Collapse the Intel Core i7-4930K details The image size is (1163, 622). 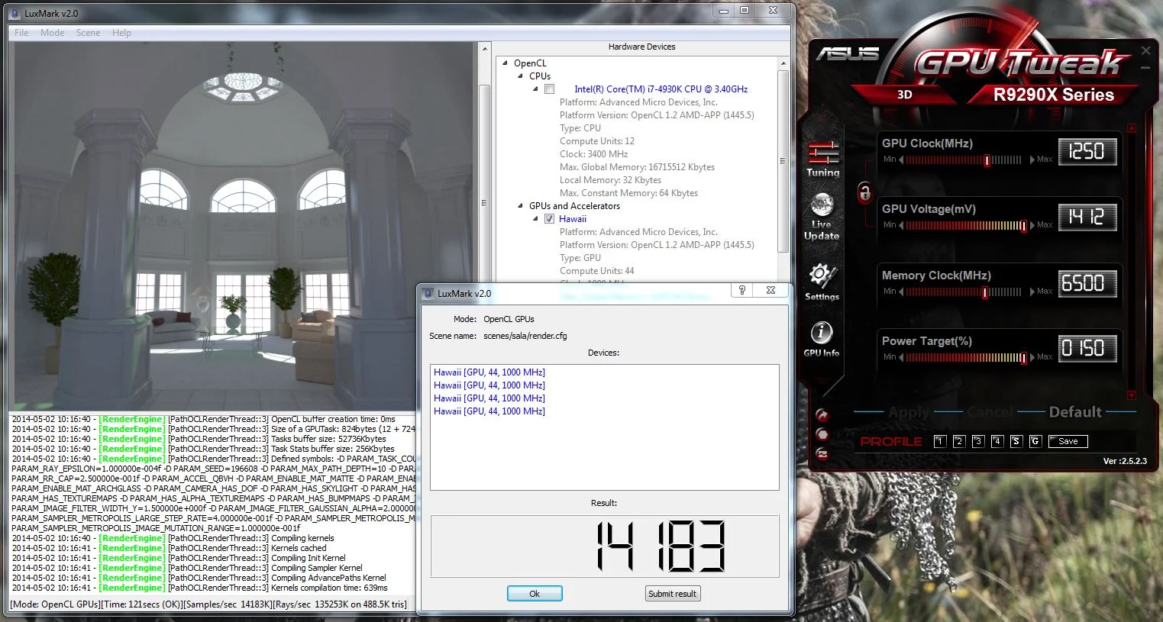[535, 89]
